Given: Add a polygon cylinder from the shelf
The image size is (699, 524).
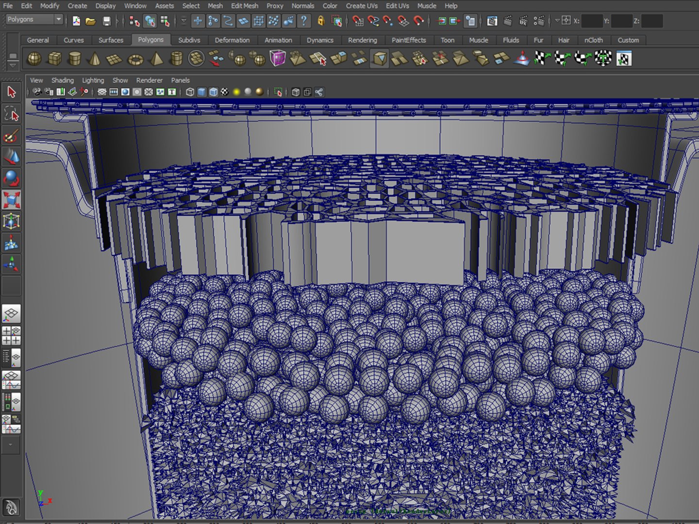Looking at the screenshot, I should point(74,59).
